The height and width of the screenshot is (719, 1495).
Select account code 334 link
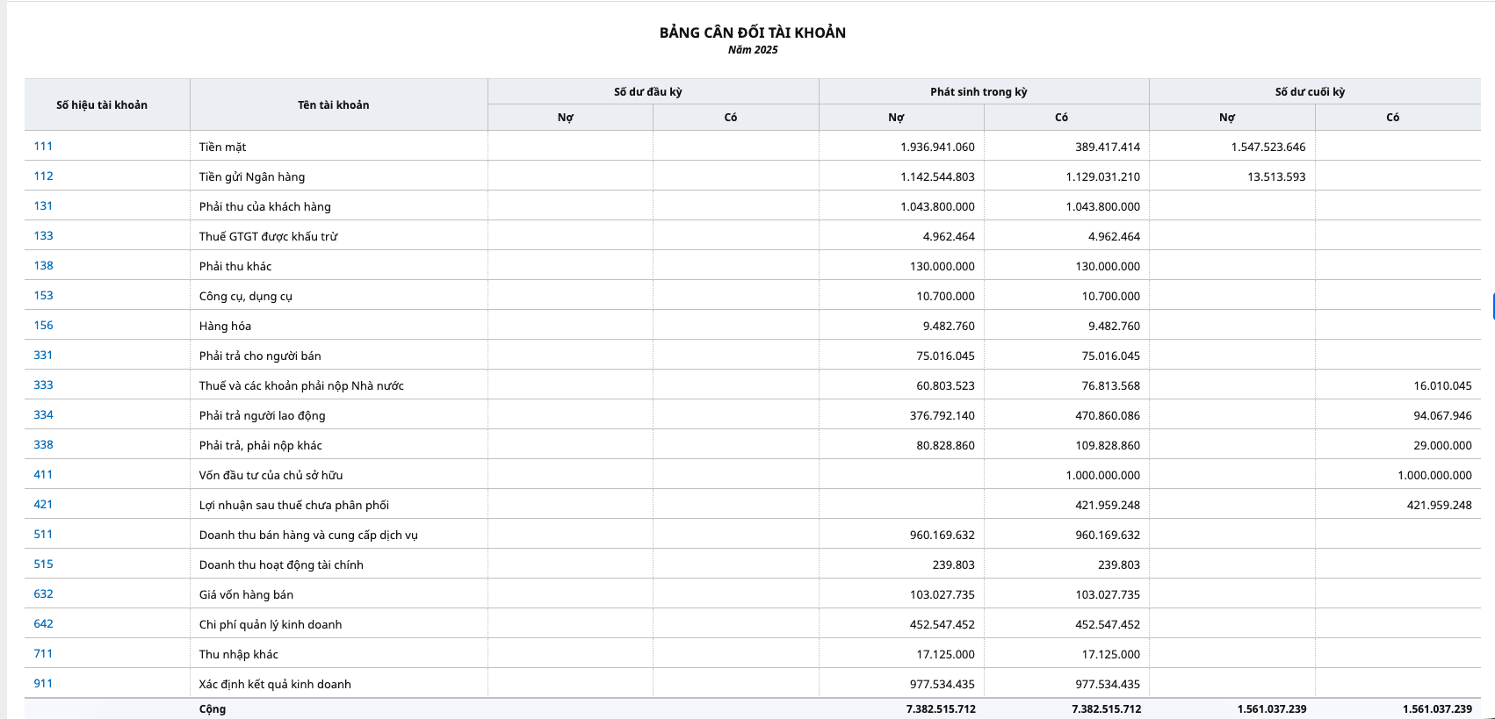[43, 415]
